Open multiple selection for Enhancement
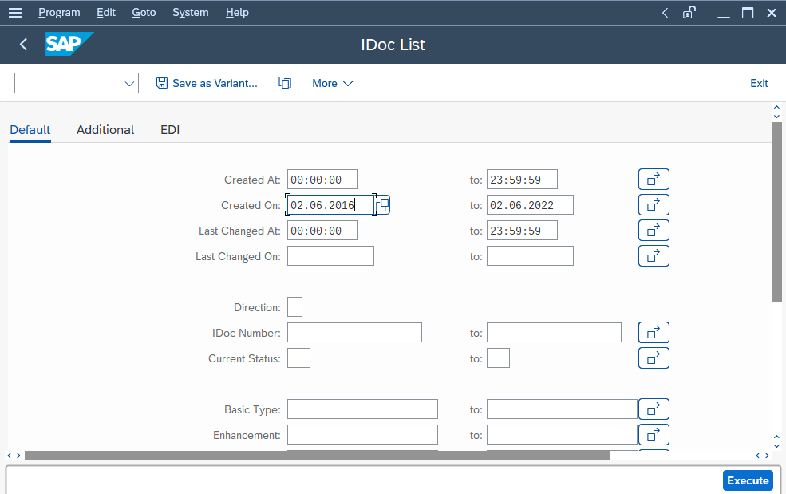786x494 pixels. click(x=654, y=434)
